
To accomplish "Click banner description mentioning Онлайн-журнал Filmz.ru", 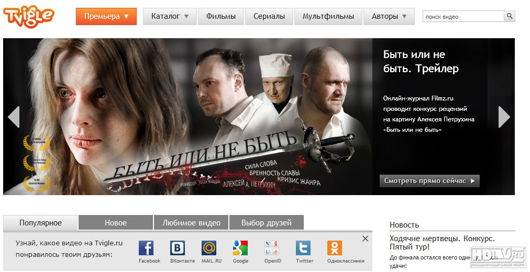I will [x=428, y=114].
